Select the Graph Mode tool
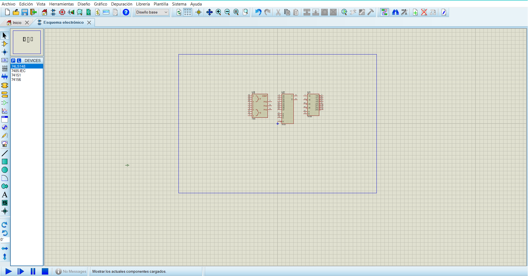The image size is (528, 276). point(5,111)
